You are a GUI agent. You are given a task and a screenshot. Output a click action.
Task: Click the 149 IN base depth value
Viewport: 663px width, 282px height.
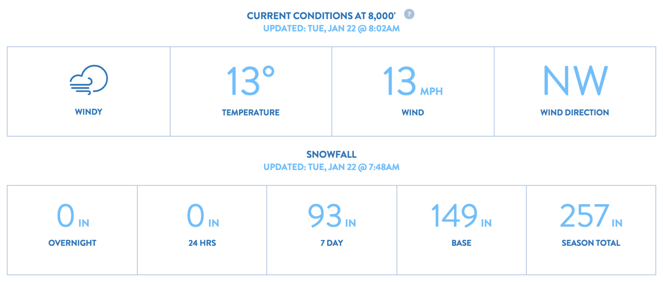pyautogui.click(x=461, y=216)
